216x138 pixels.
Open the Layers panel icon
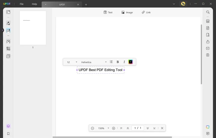pyautogui.click(x=8, y=126)
